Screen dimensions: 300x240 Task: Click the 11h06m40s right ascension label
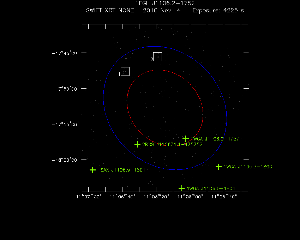point(122,197)
